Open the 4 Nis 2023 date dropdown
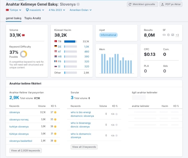The width and height of the screenshot is (188, 158). 57,10
